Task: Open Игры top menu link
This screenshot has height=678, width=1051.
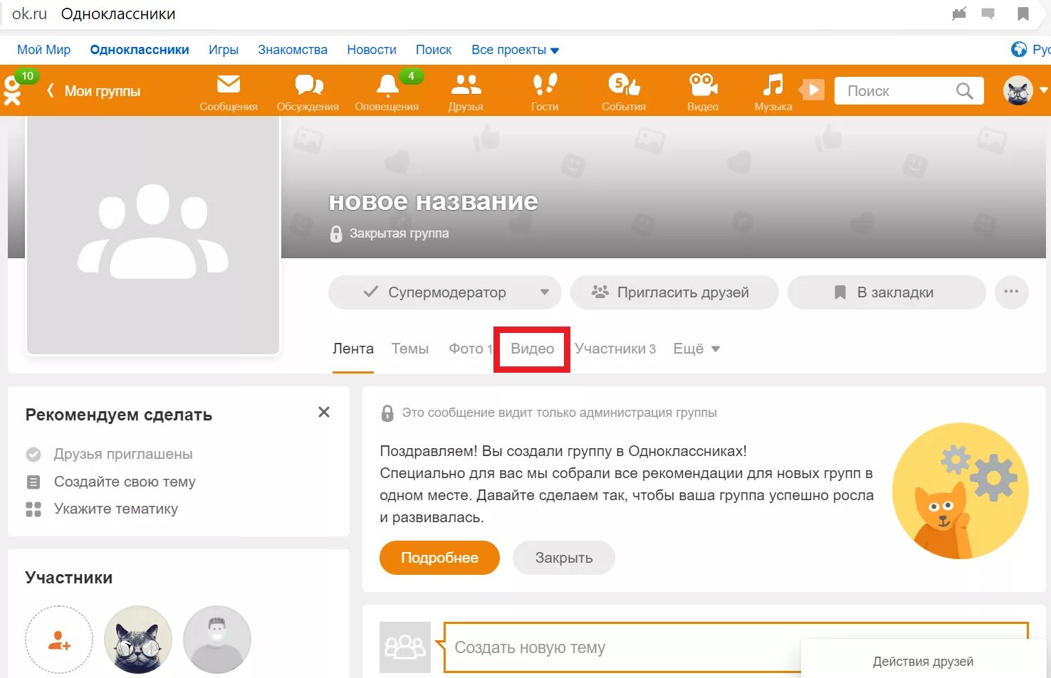Action: [224, 50]
